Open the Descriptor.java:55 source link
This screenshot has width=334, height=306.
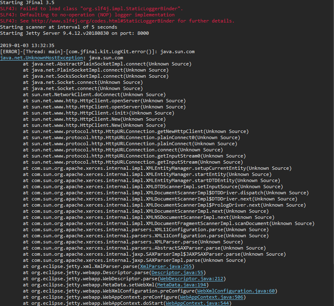(x=177, y=273)
